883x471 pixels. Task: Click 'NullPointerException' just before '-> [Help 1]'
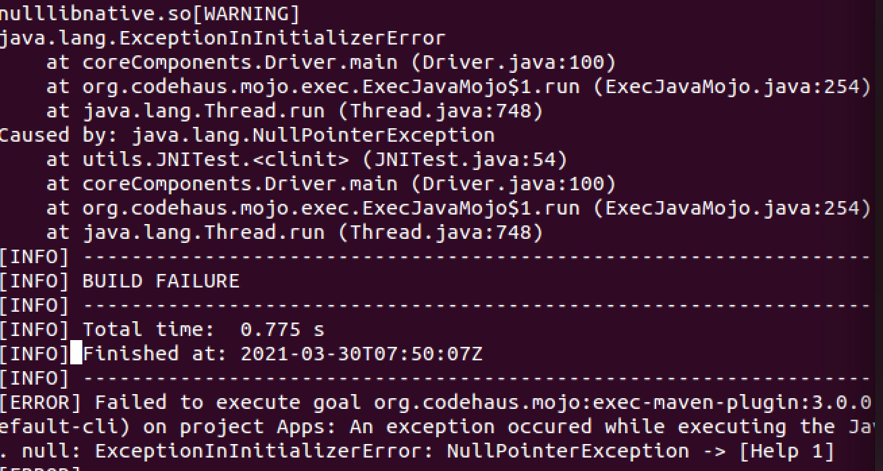pos(568,451)
